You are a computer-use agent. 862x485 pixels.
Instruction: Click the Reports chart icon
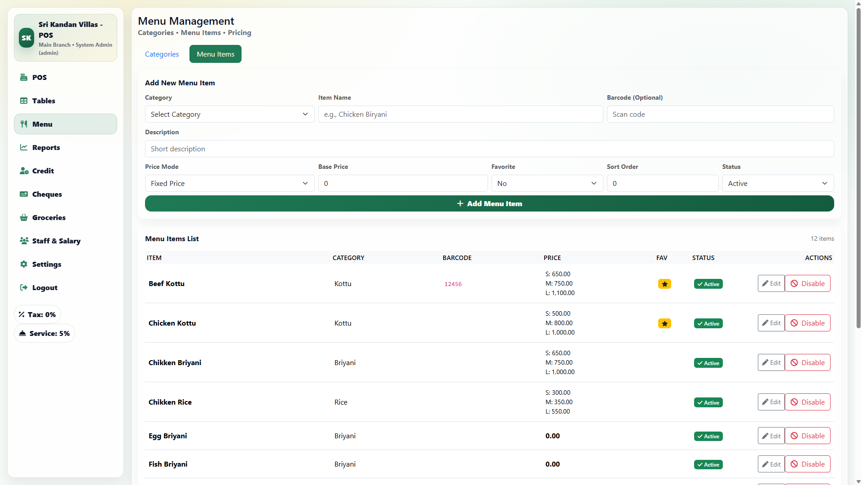(x=24, y=147)
